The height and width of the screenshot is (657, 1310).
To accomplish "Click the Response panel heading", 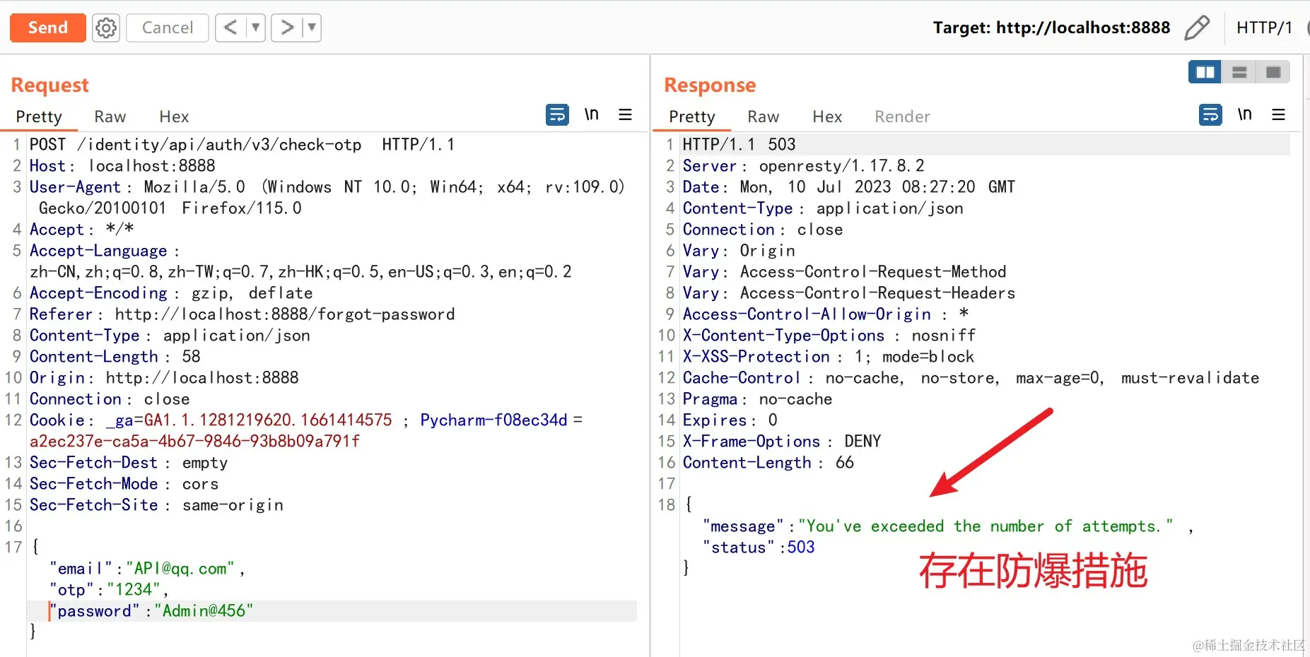I will (710, 85).
